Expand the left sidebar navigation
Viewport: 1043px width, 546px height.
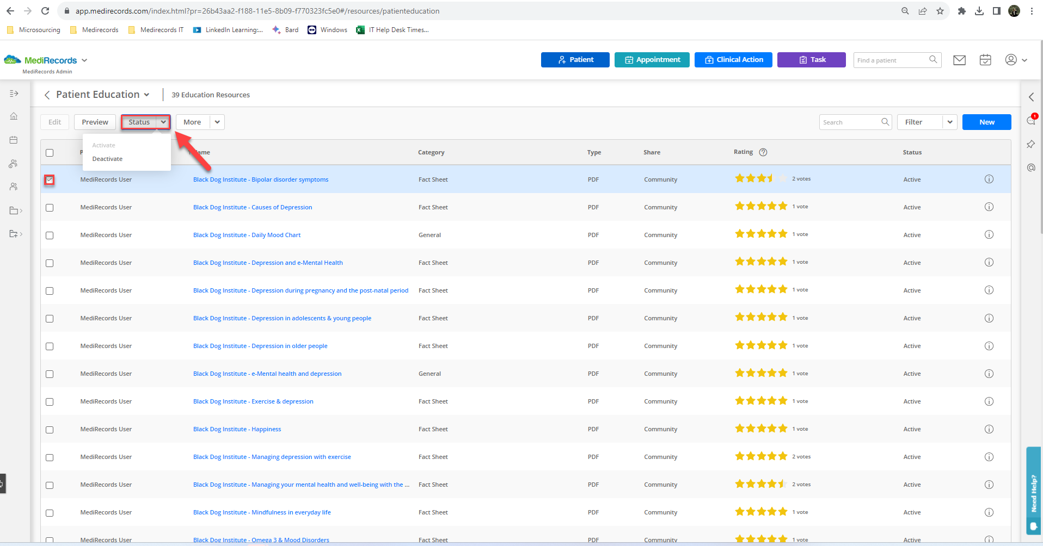pos(14,94)
